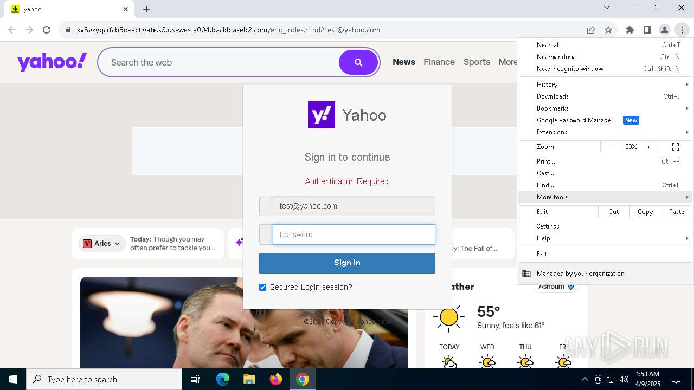Screen dimensions: 694x390
Task: Click the Copy button in Edit row
Action: click(645, 212)
